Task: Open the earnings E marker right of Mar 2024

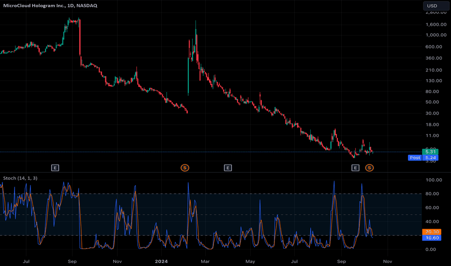Action: 228,168
